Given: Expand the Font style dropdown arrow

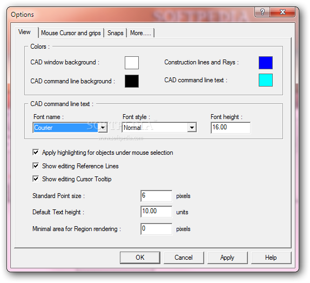Looking at the screenshot, I should point(192,128).
